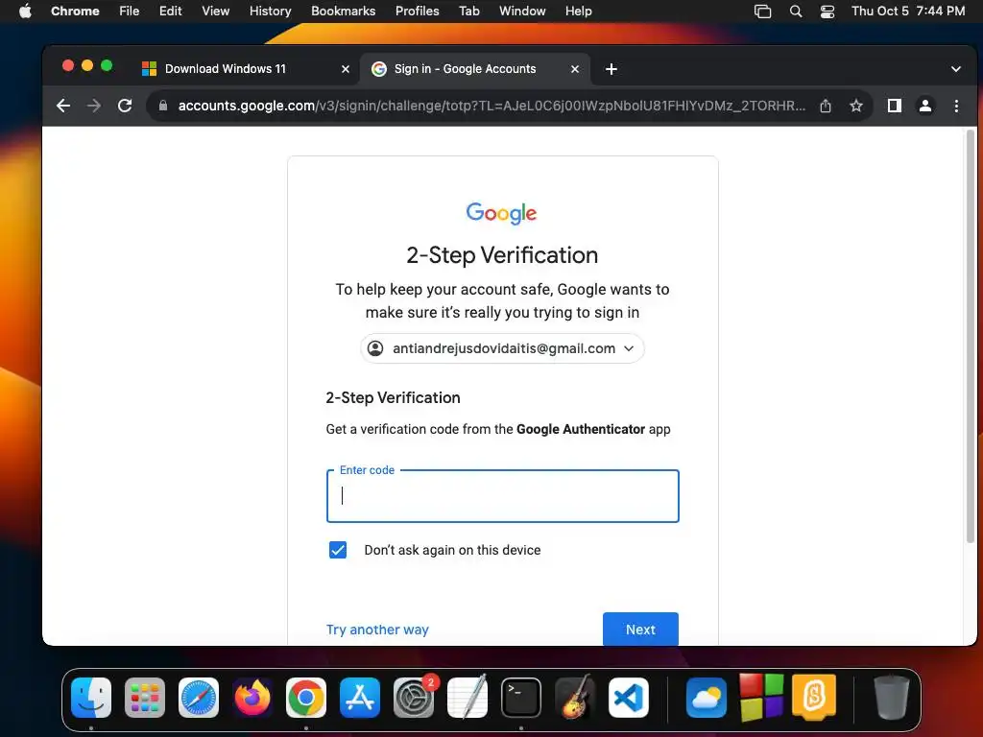Click the Chrome icon in the Dock
This screenshot has width=983, height=737.
coord(306,698)
